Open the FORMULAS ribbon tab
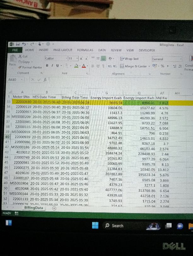The height and width of the screenshot is (256, 193). [85, 50]
